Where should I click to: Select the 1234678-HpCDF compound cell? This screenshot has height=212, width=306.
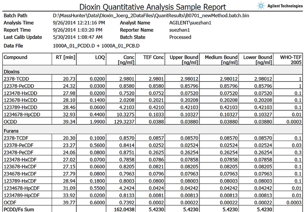tap(27, 188)
